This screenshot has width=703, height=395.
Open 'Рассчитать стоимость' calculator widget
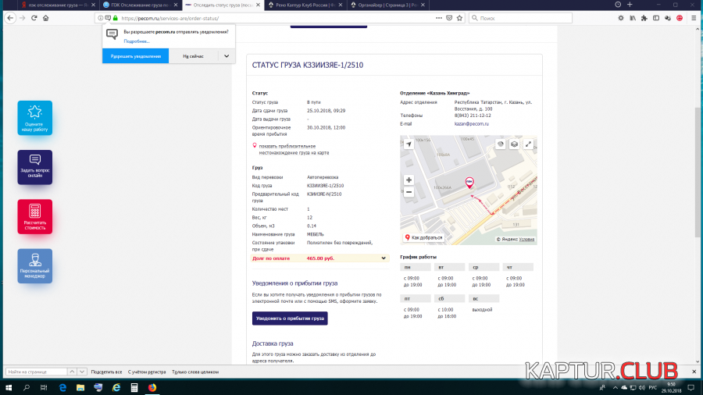click(x=35, y=217)
